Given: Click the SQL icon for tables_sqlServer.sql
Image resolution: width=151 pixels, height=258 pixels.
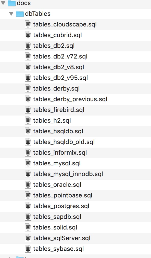Looking at the screenshot, I should pyautogui.click(x=28, y=238).
